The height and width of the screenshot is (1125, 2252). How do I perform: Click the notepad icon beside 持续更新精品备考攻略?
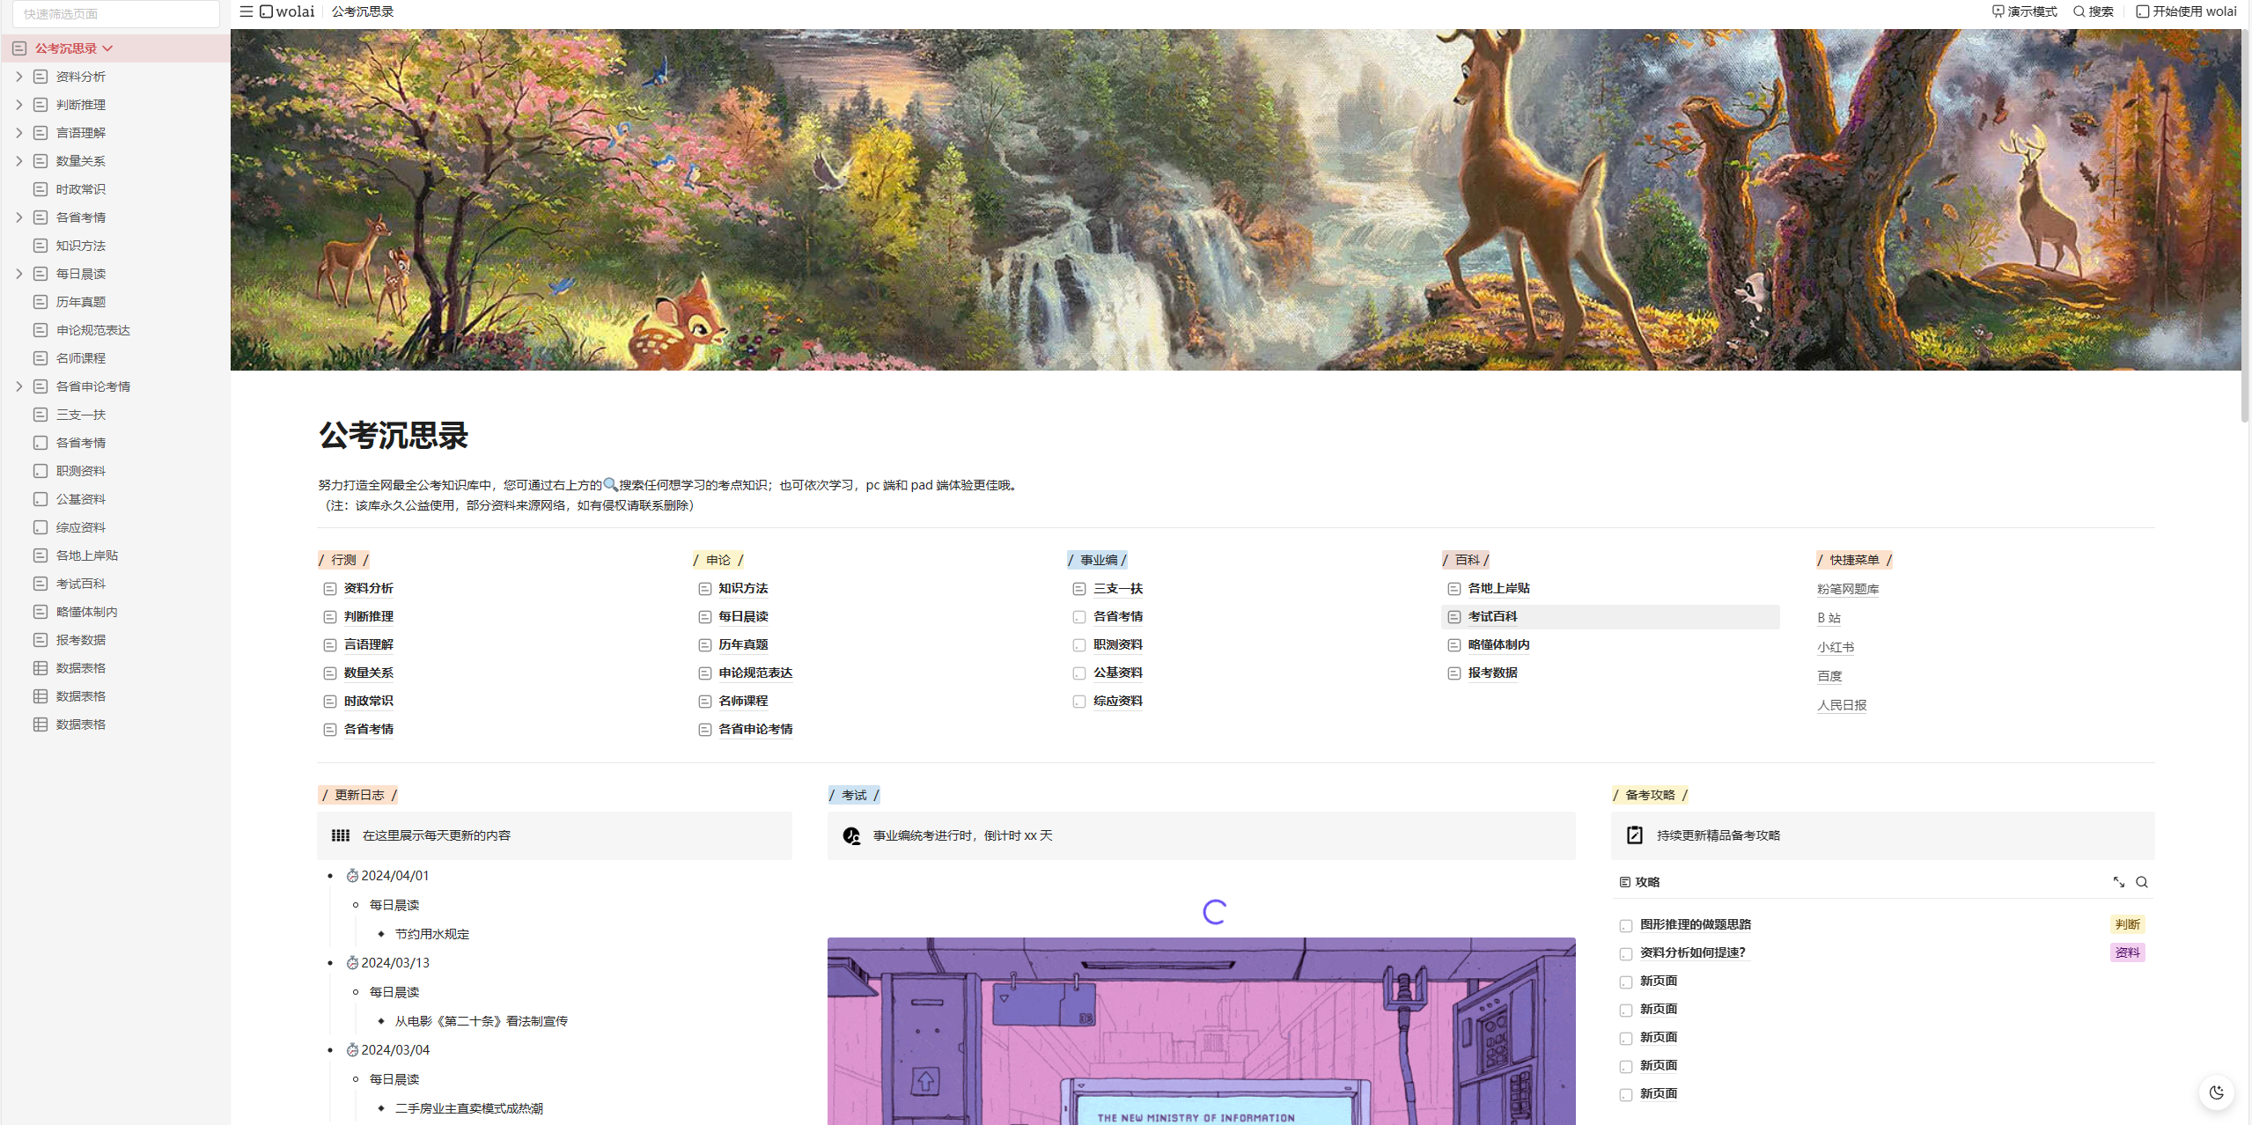[1635, 835]
